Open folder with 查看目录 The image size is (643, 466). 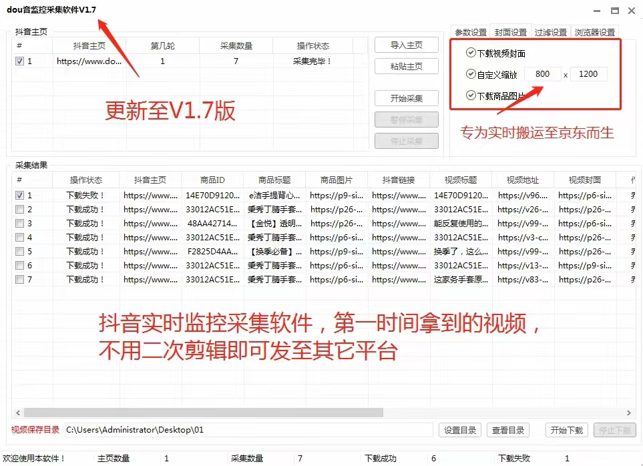click(508, 430)
